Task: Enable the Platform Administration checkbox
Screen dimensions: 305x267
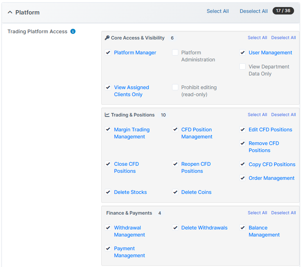Action: [x=175, y=52]
